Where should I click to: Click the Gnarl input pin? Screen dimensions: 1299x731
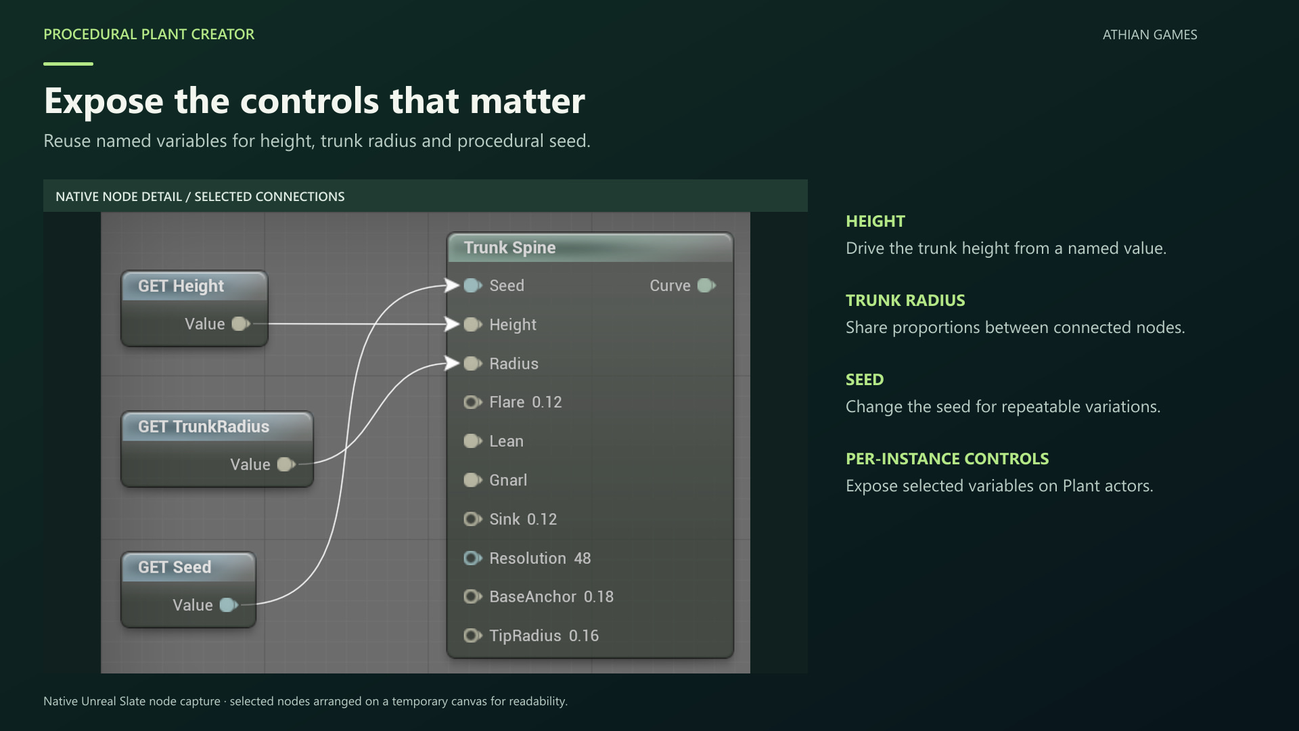click(472, 481)
